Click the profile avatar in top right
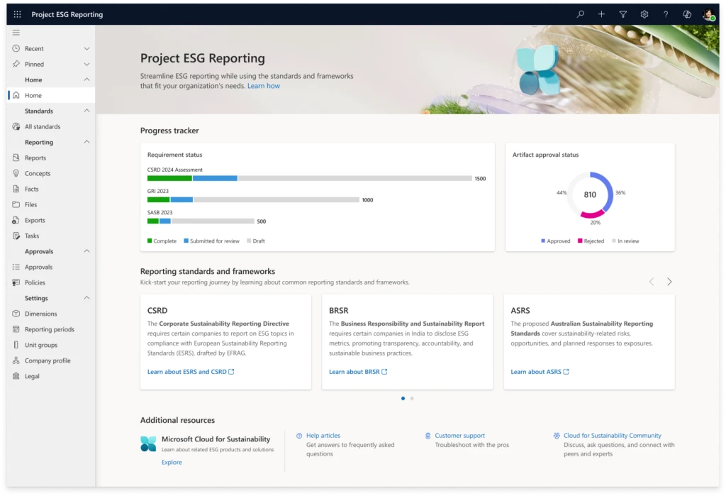The height and width of the screenshot is (496, 726). [708, 13]
